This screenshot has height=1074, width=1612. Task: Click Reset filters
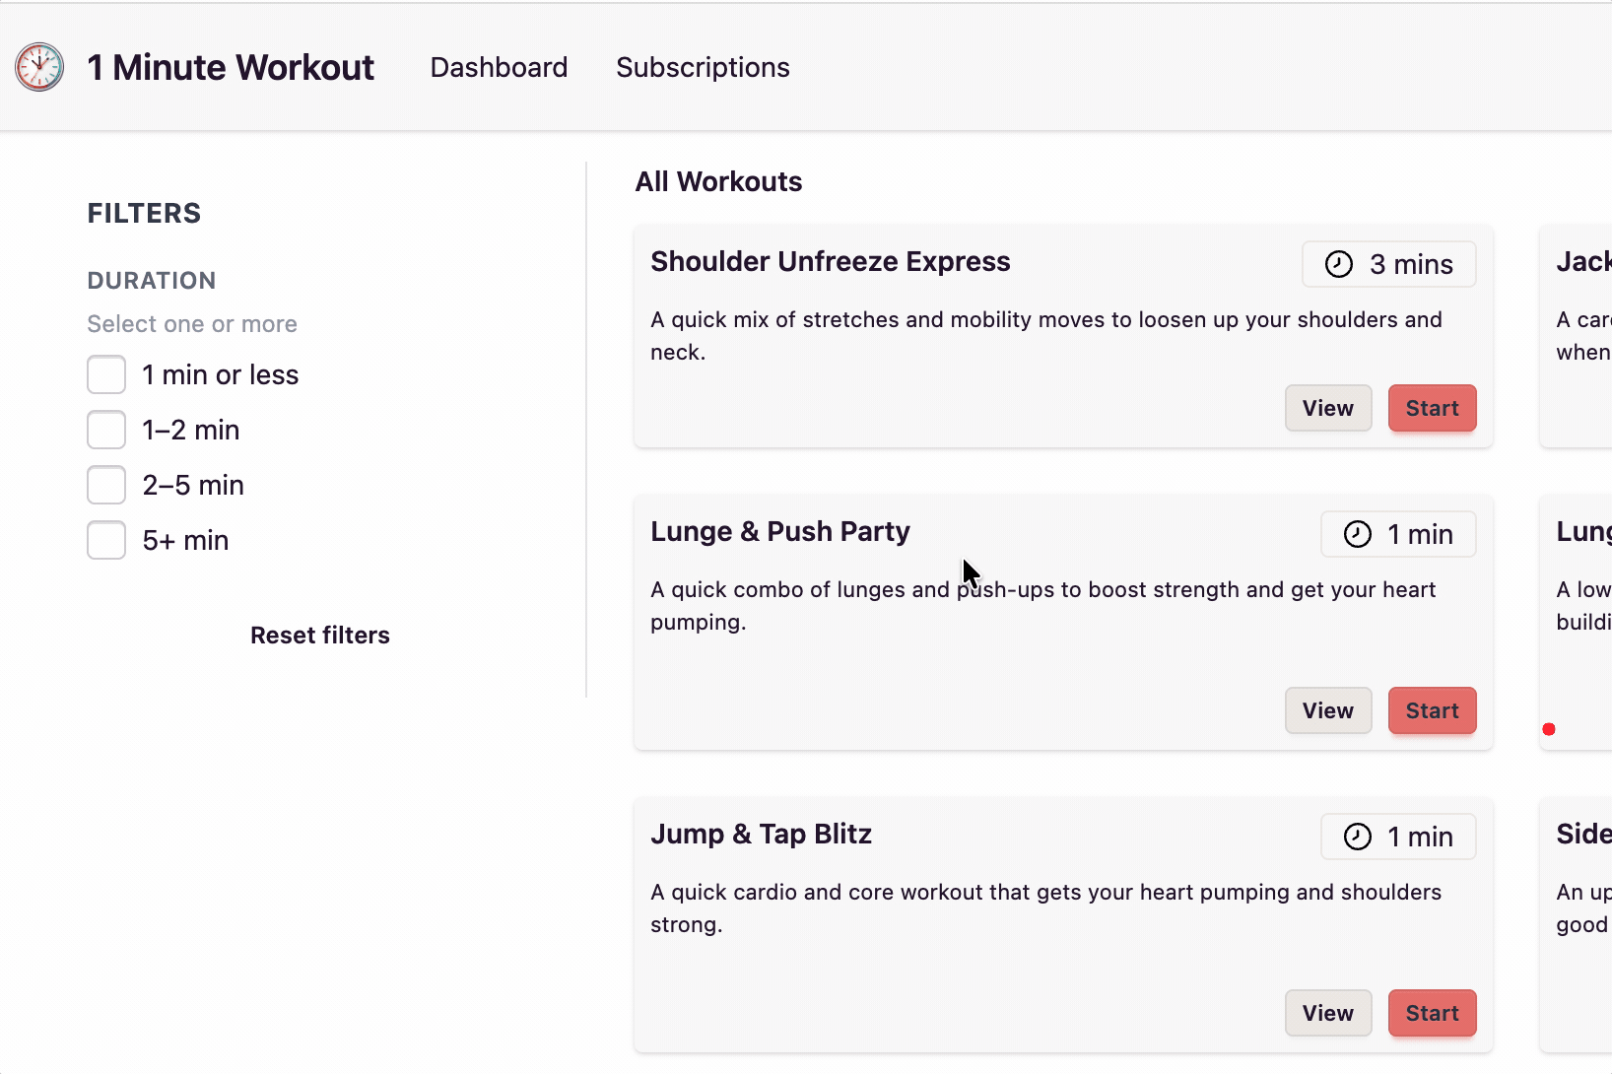[x=320, y=636]
